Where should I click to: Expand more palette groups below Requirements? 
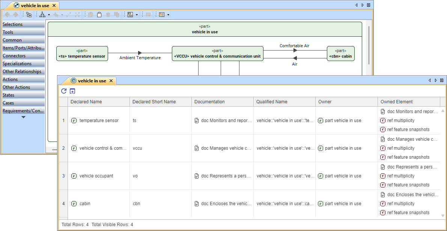[23, 117]
